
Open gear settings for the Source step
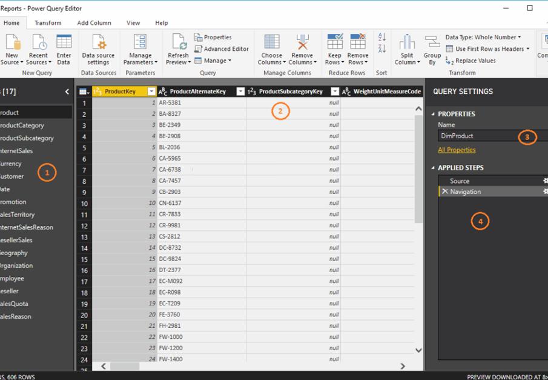click(545, 181)
